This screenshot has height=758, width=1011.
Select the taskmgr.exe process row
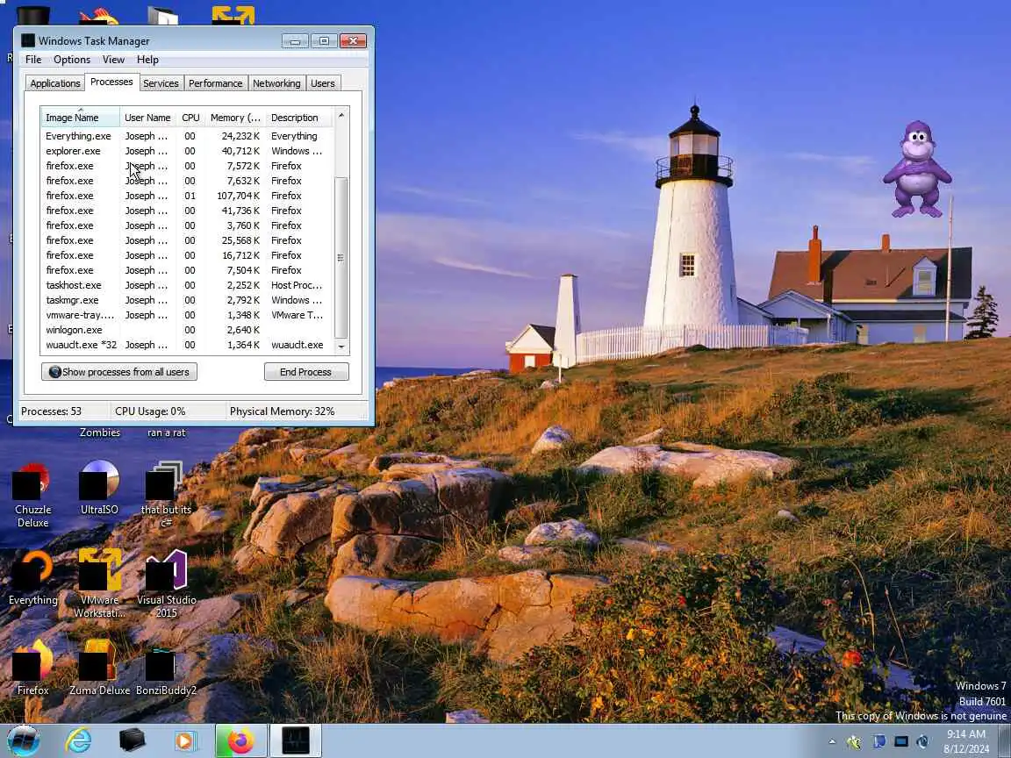coord(187,300)
